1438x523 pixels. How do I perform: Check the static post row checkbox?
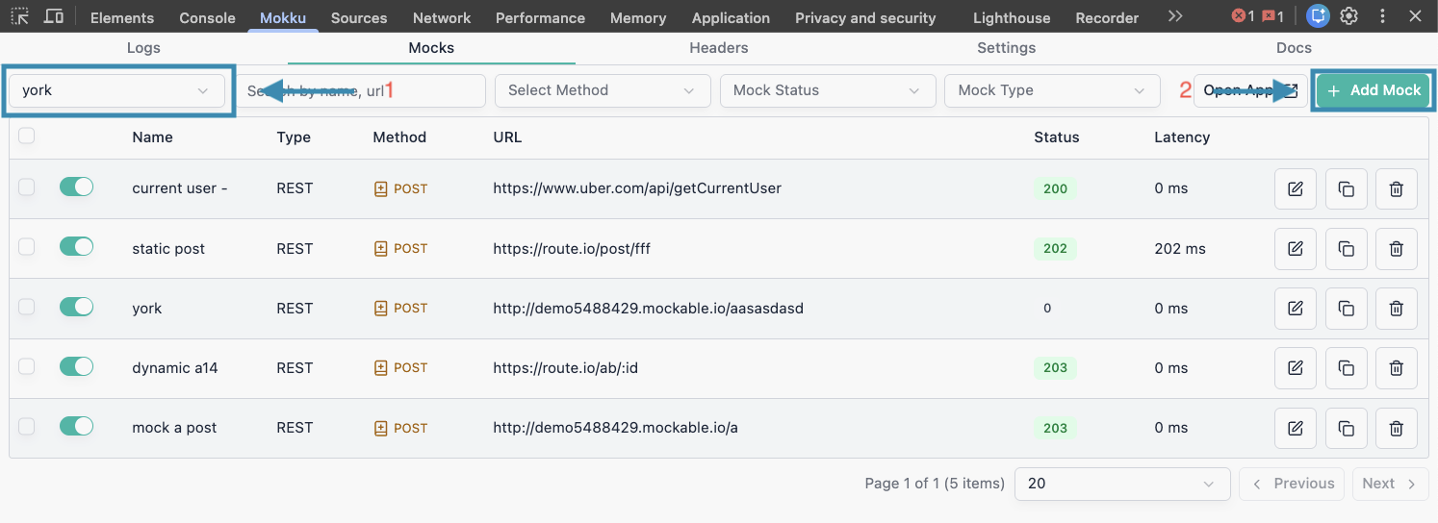click(x=27, y=247)
